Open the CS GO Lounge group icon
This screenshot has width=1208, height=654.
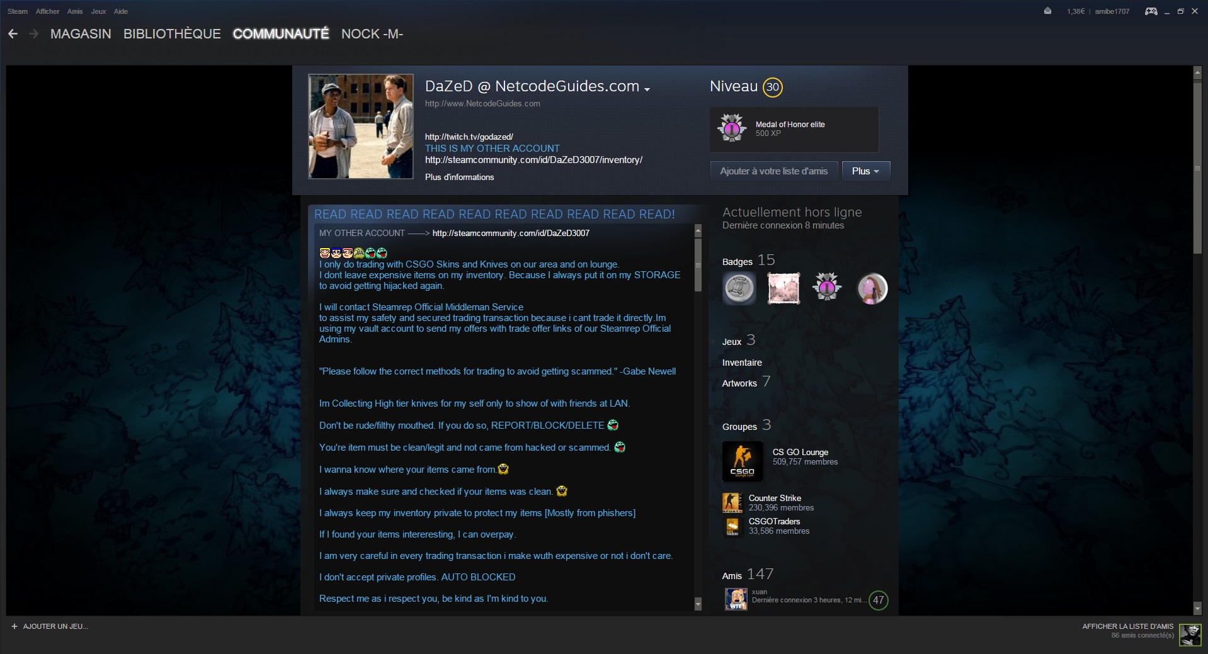(742, 461)
